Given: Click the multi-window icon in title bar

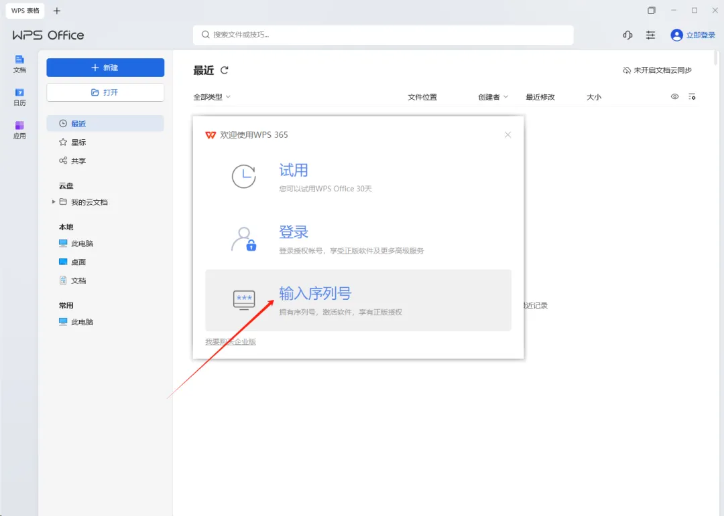Looking at the screenshot, I should (652, 10).
